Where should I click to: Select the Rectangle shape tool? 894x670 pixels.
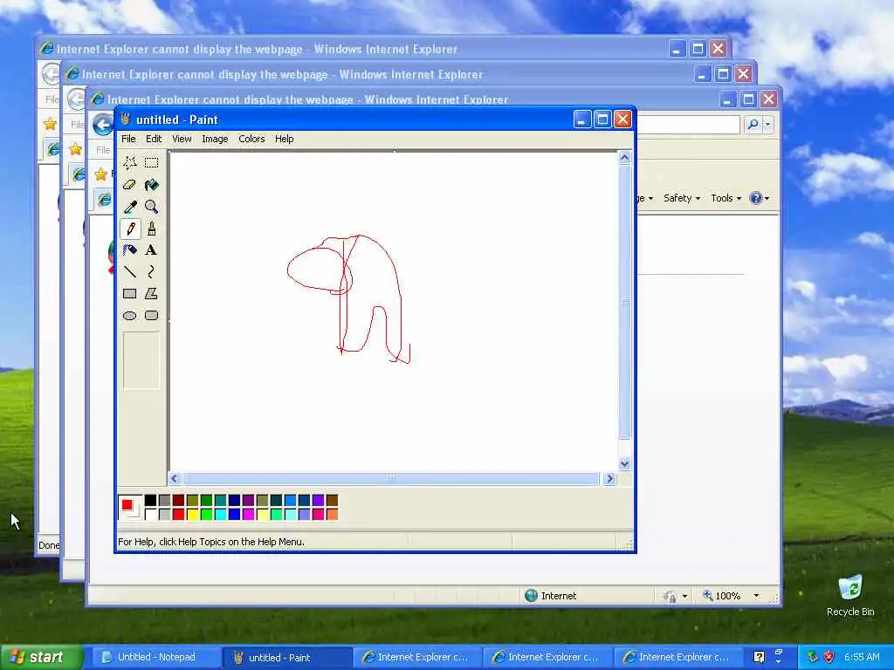point(130,293)
